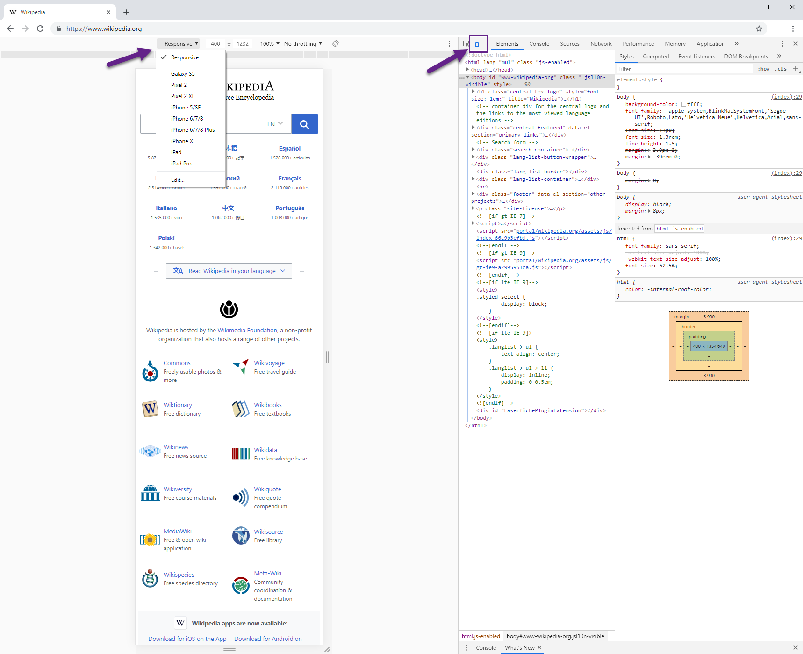Open the Sources tab
Screen dimensions: 803x654
click(x=570, y=43)
